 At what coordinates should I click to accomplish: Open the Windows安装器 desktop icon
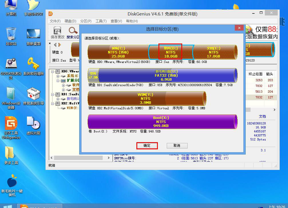(11, 98)
